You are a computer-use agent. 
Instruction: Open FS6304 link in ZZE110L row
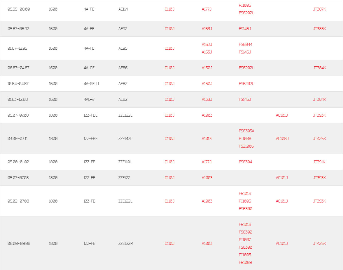[246, 162]
